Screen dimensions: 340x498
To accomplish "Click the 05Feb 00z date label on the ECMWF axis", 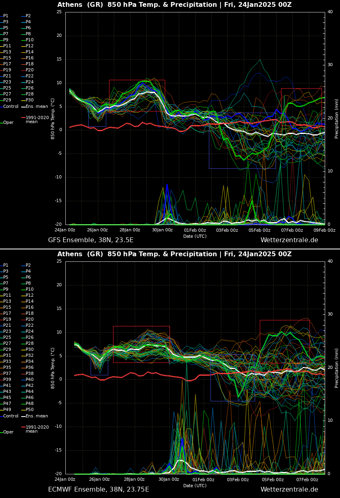I will [x=273, y=480].
